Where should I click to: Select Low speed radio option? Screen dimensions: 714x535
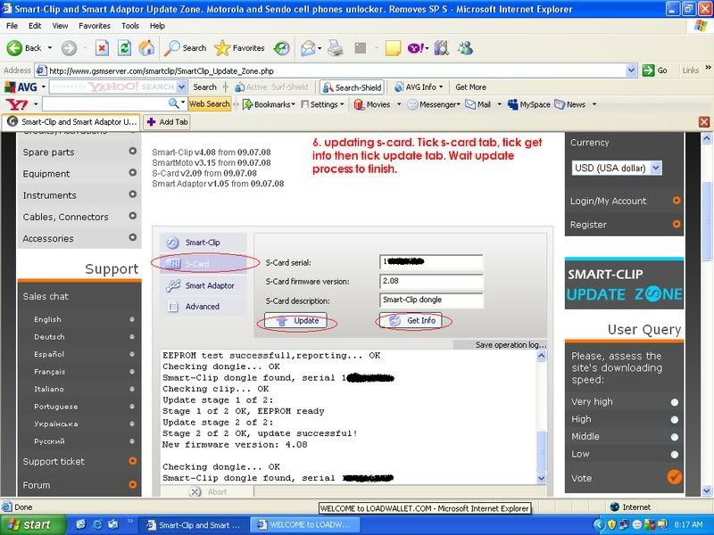(x=675, y=454)
